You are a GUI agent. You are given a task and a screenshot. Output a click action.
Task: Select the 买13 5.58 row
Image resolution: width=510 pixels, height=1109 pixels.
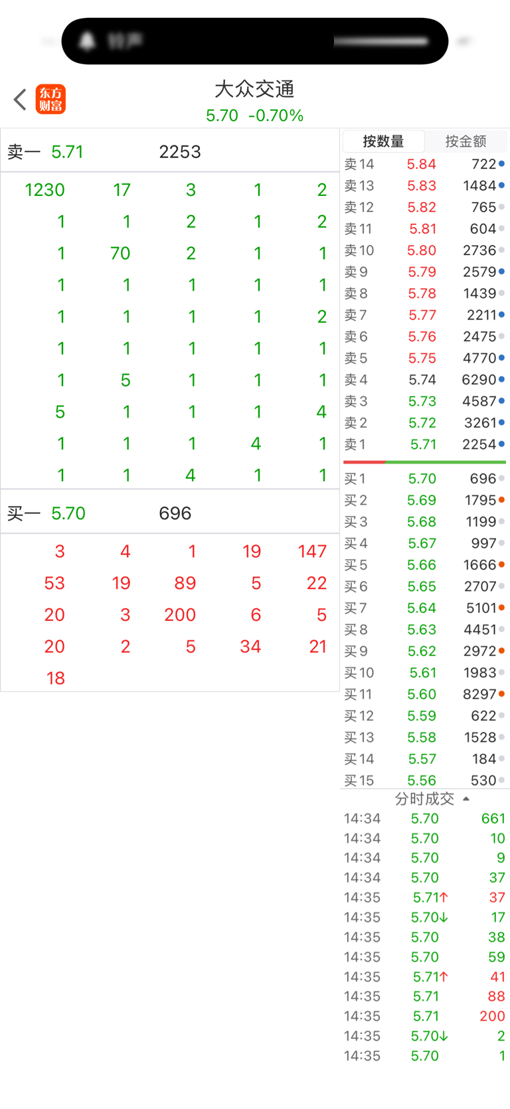424,738
